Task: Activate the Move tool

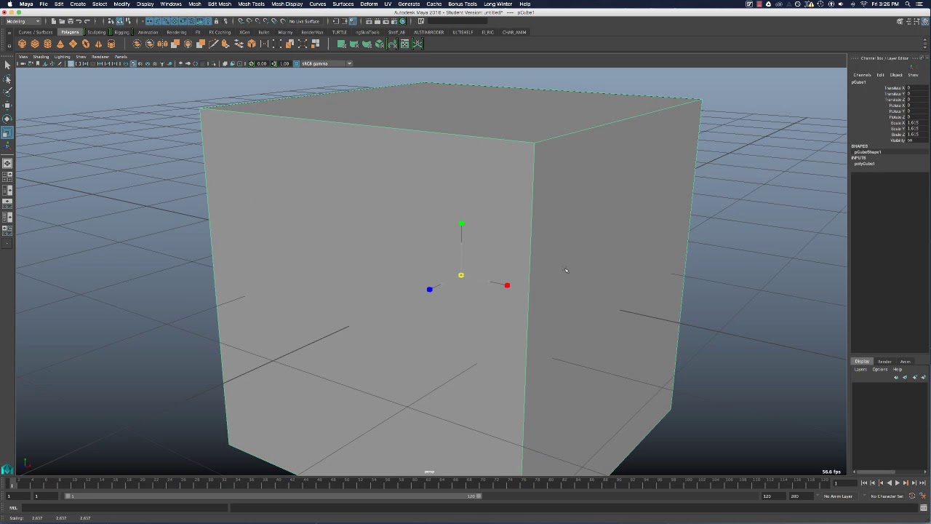Action: [7, 106]
